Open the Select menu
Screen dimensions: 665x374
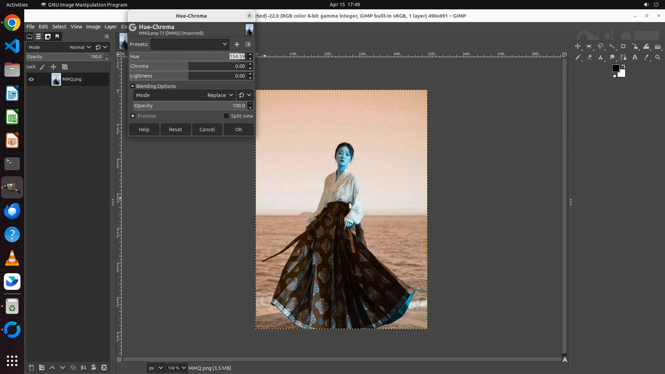click(x=59, y=27)
